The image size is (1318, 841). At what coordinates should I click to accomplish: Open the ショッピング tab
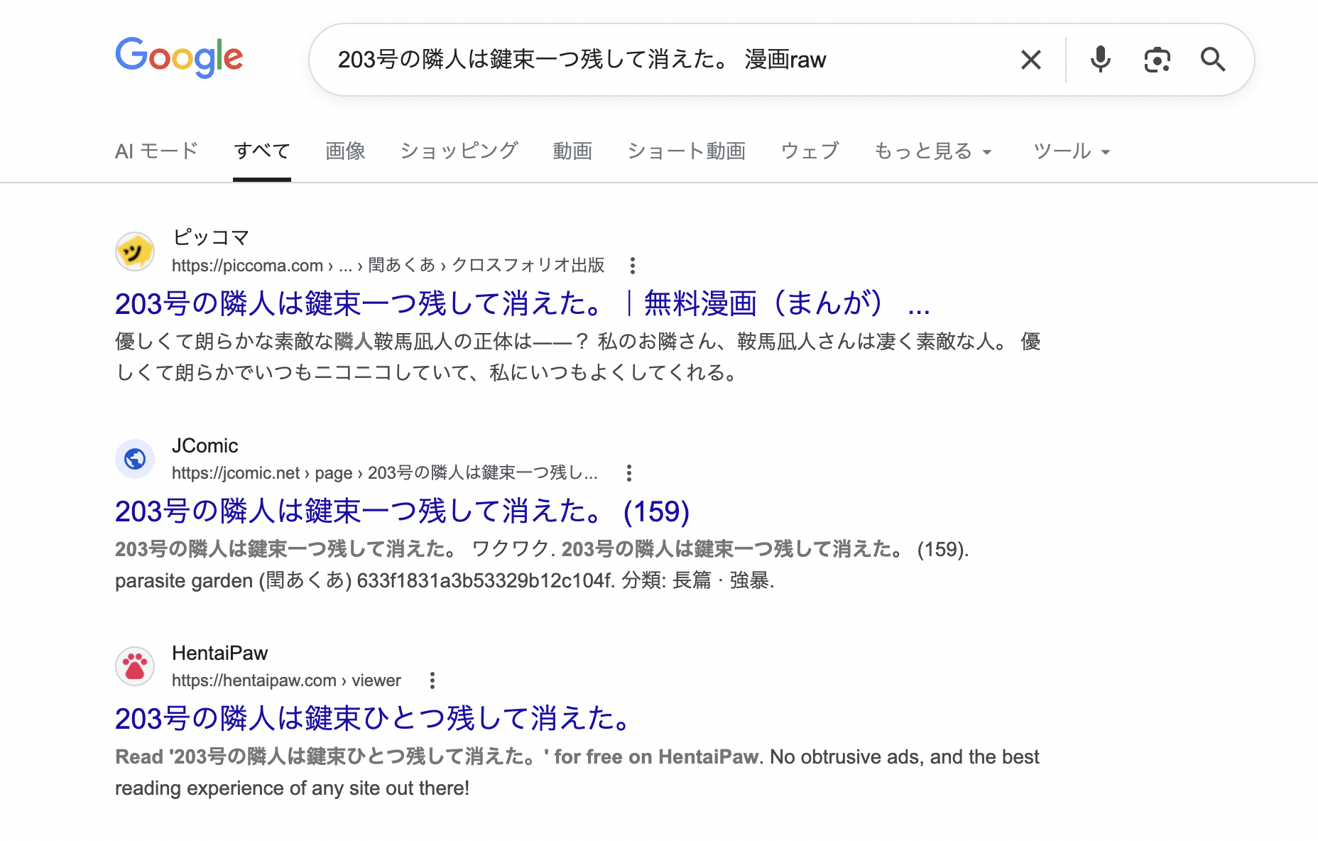(459, 151)
